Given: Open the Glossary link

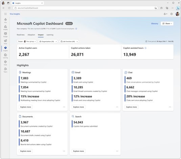Looking at the screenshot, I should pos(155,23).
